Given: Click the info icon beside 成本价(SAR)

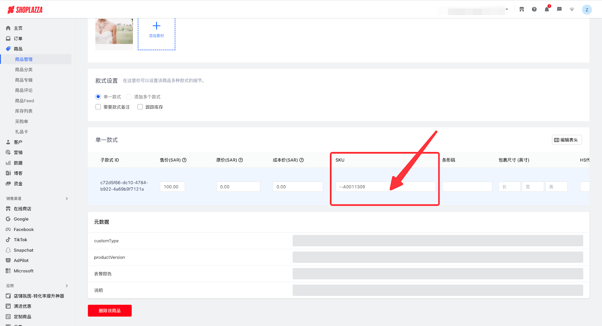Looking at the screenshot, I should coord(301,160).
